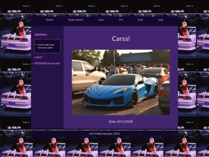Open INSTAGRAM for car stuff link
209x157 pixels.
point(47,63)
